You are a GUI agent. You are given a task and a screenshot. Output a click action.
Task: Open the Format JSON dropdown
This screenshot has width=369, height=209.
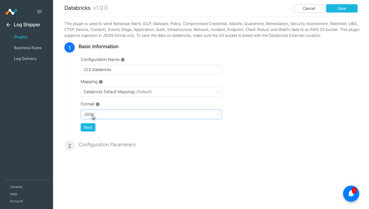(x=151, y=114)
